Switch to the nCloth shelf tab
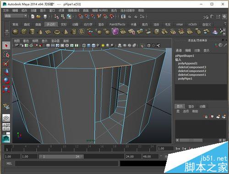This screenshot has height=174, width=229. click(x=193, y=24)
